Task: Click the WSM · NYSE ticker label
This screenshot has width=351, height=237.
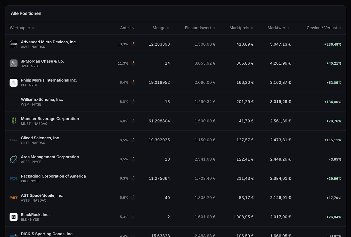Action: [x=31, y=104]
